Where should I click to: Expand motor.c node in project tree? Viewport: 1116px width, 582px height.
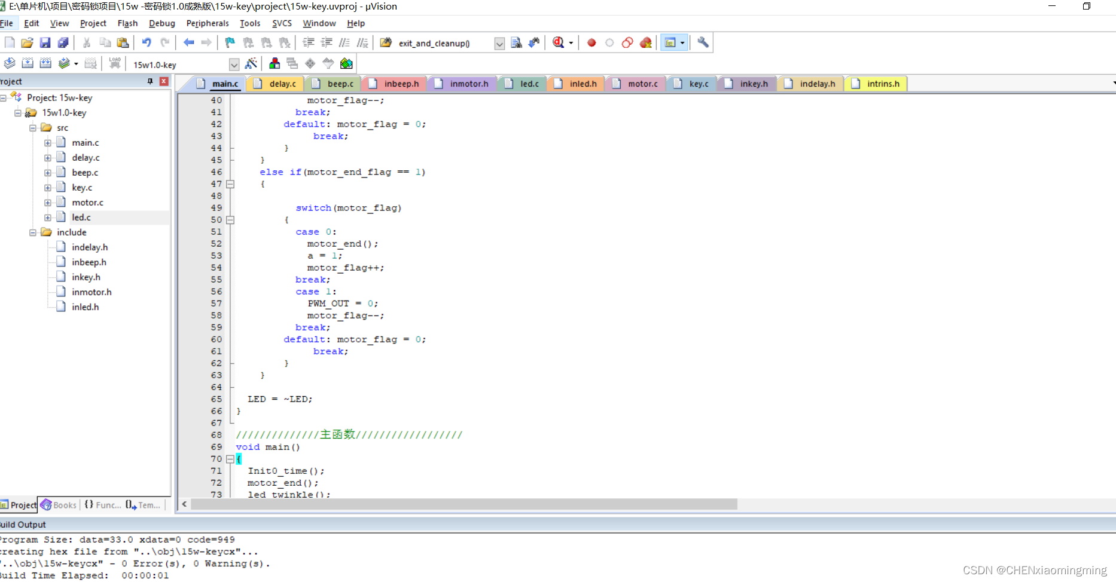click(47, 203)
